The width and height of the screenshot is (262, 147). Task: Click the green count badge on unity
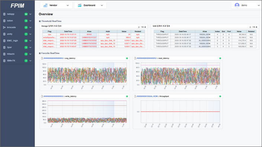point(26,34)
